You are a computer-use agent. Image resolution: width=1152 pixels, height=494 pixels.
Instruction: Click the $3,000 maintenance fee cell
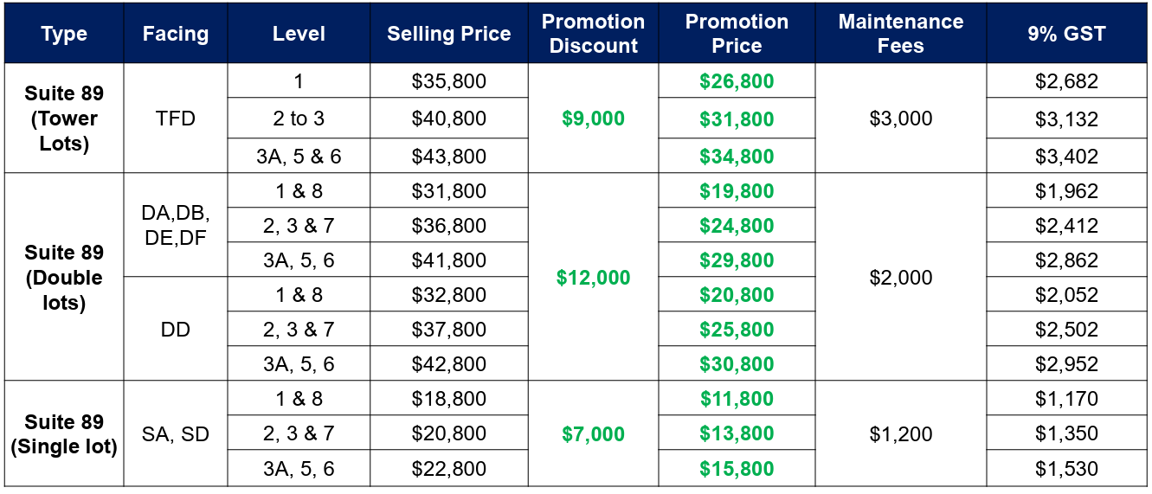(900, 119)
